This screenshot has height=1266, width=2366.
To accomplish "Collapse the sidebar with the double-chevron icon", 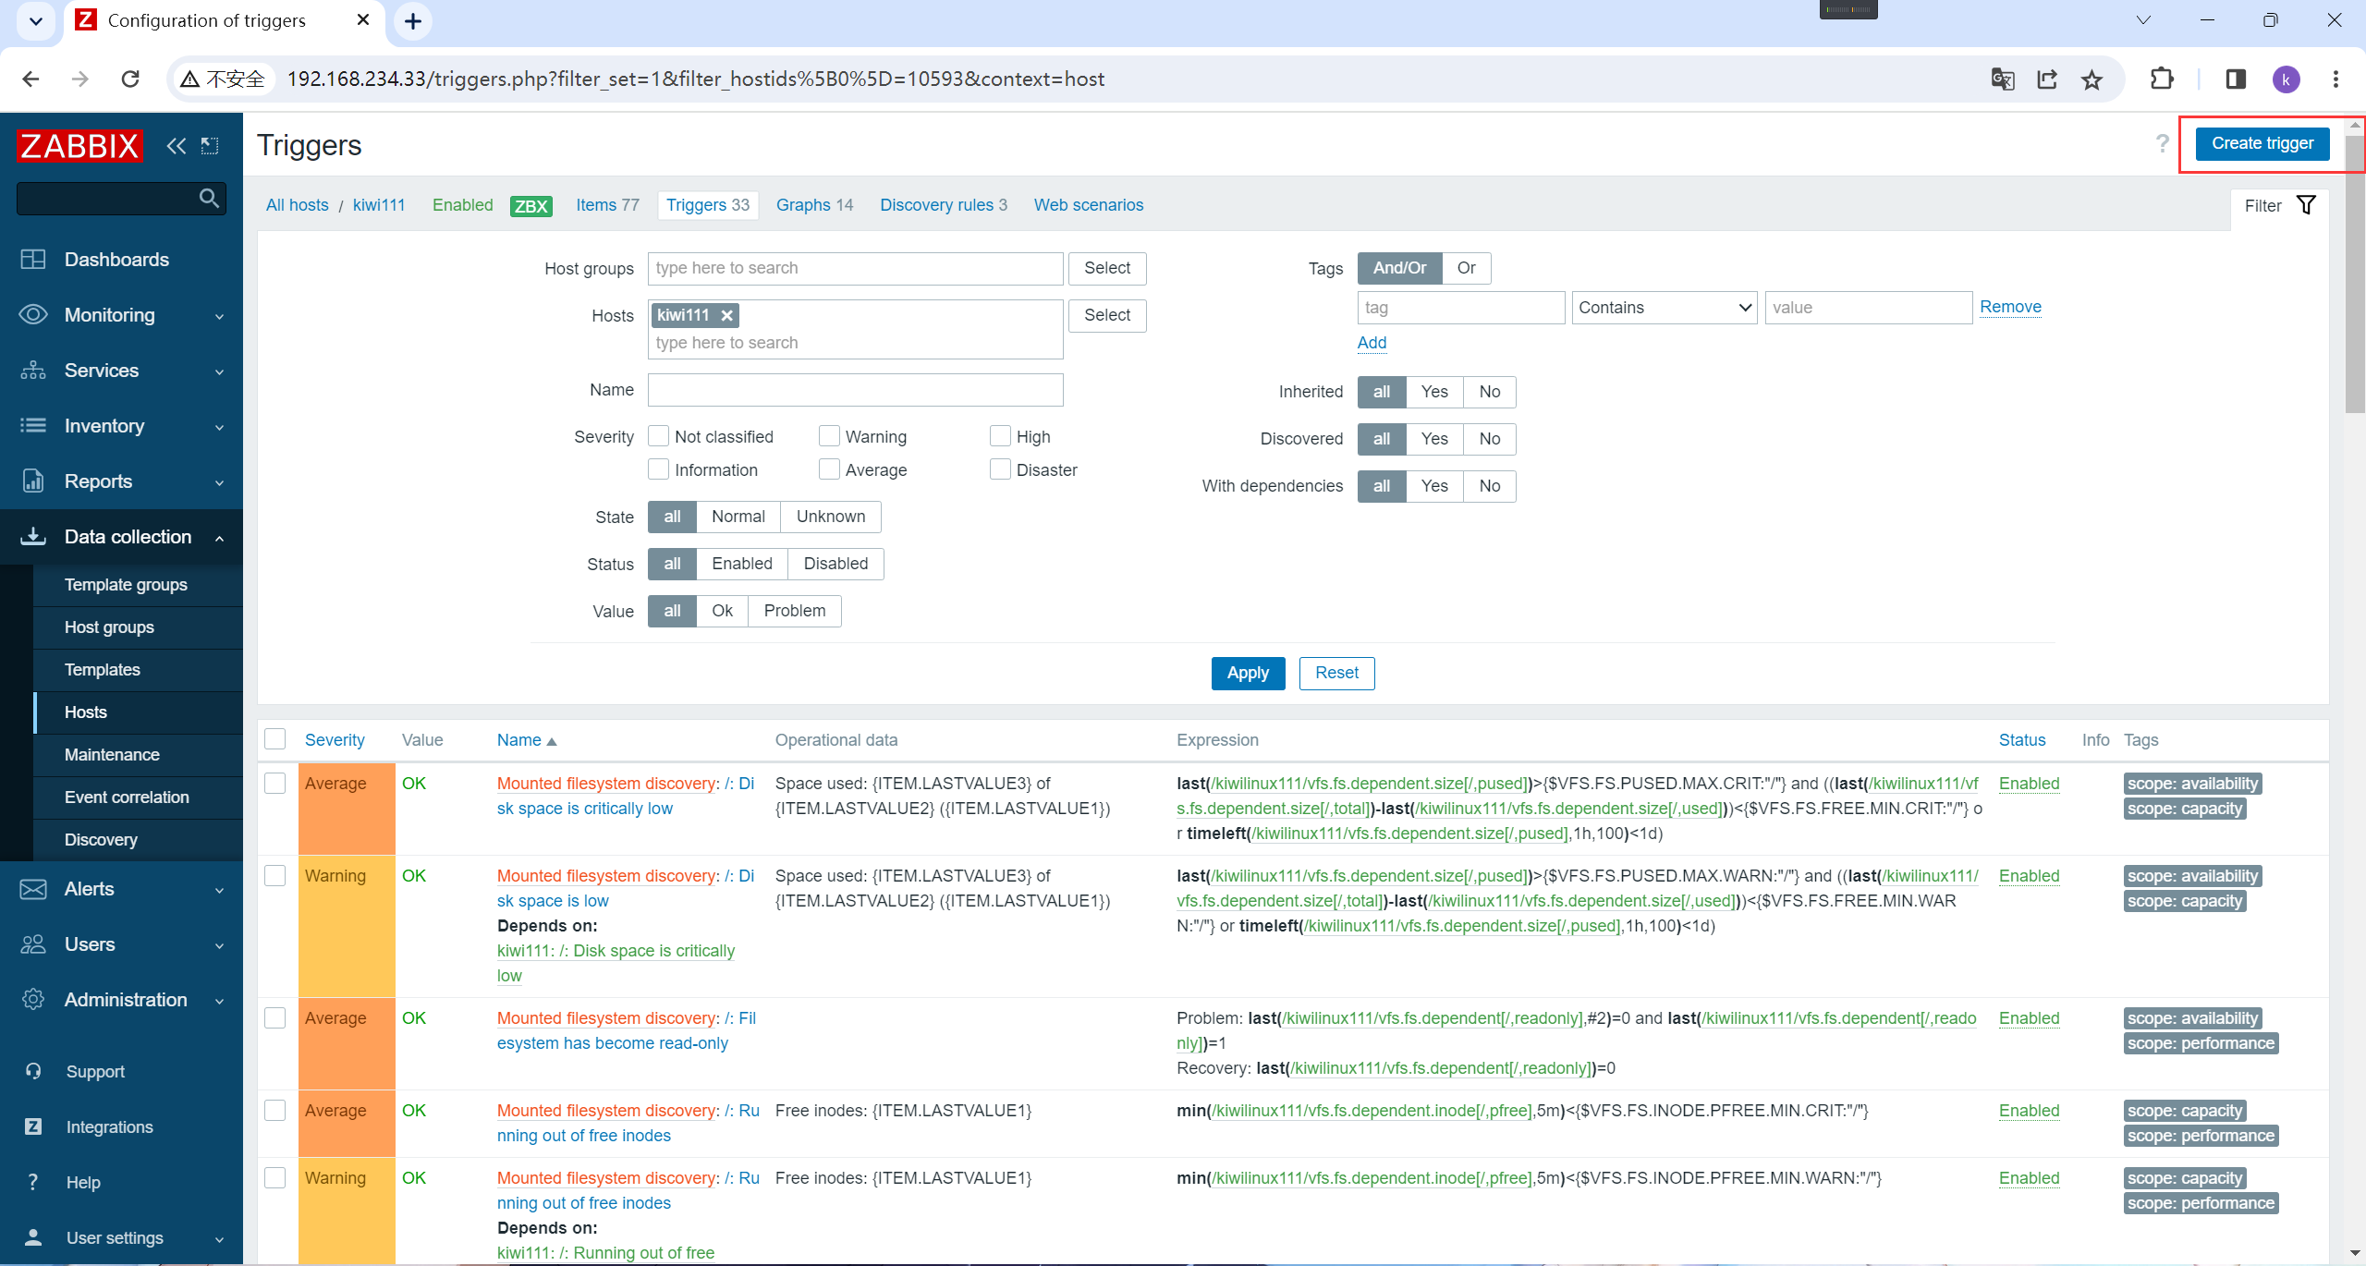I will 176,146.
